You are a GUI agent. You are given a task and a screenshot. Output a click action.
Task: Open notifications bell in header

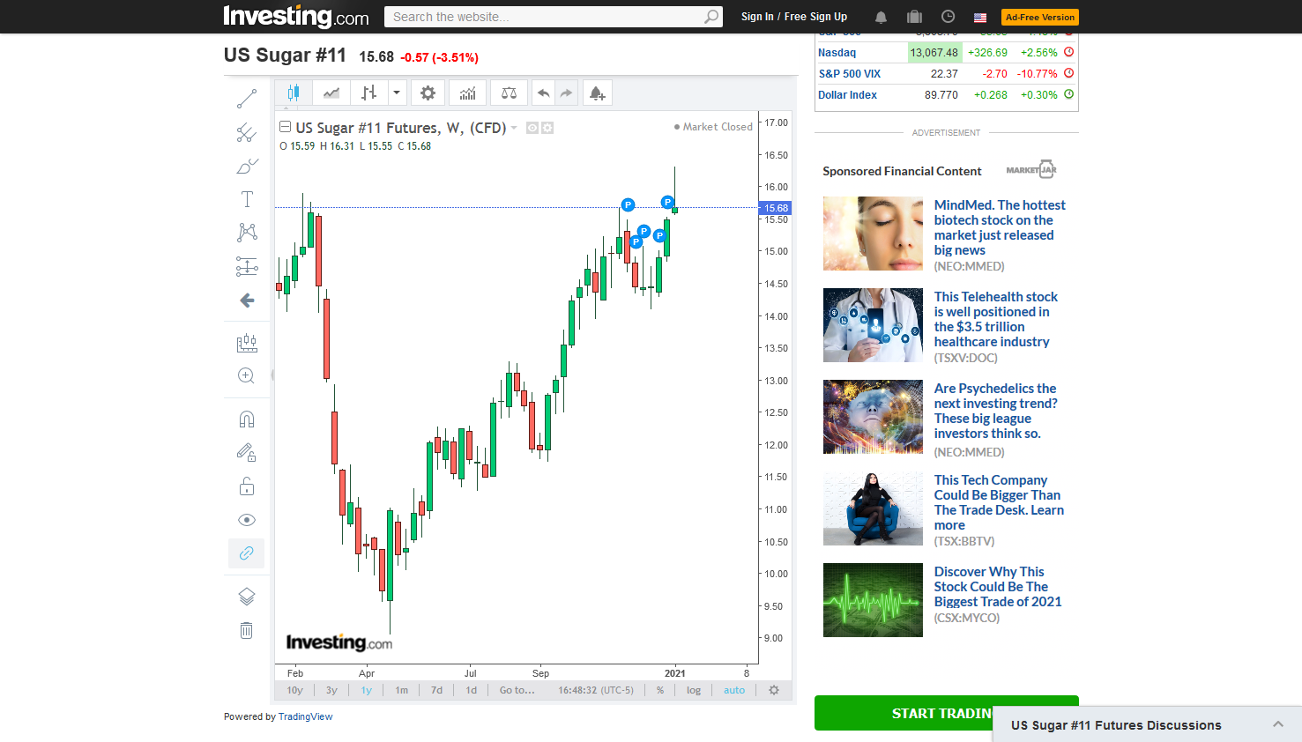point(881,17)
